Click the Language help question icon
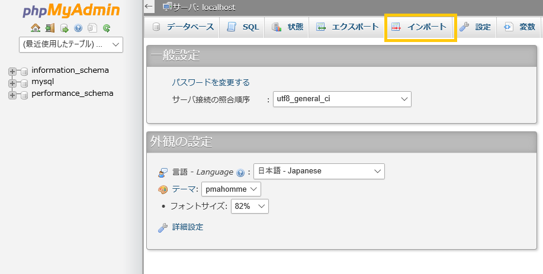This screenshot has width=543, height=274. (x=240, y=173)
